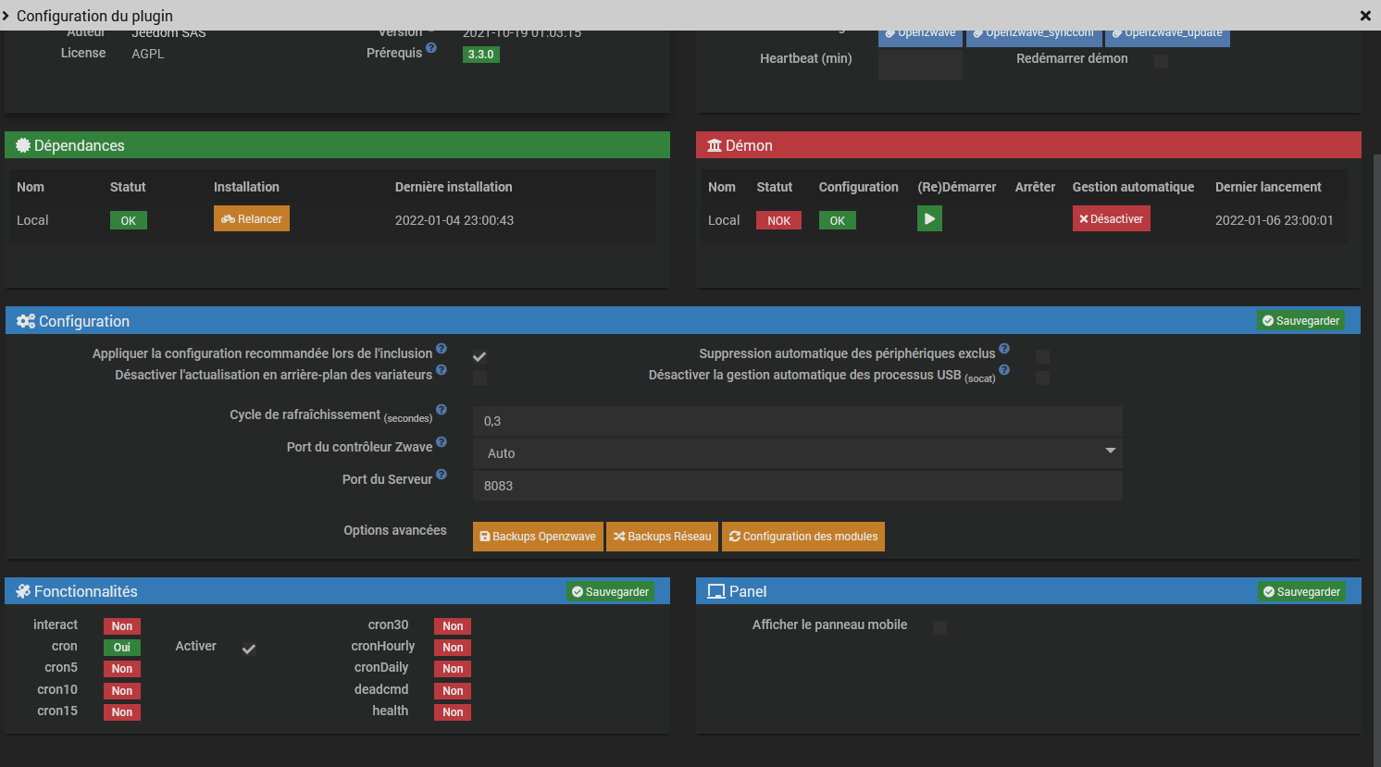Image resolution: width=1381 pixels, height=767 pixels.
Task: Click the red Désactiver button
Action: (x=1111, y=219)
